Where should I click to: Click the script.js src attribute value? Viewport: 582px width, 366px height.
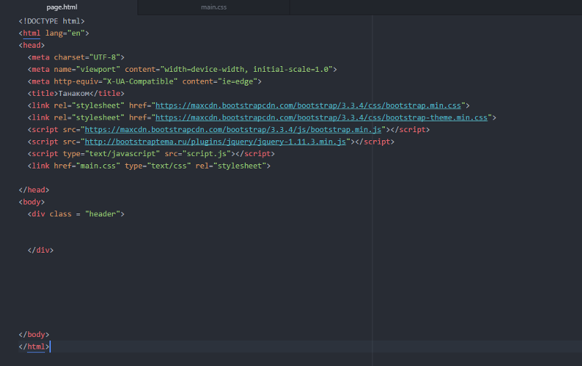pyautogui.click(x=207, y=154)
